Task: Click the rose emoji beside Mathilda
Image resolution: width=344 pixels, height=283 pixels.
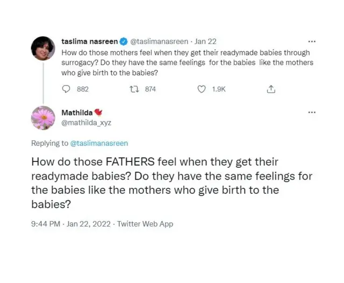Action: click(x=98, y=112)
